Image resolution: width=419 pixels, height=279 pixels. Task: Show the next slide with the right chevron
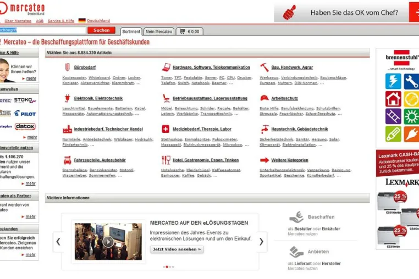click(x=261, y=242)
